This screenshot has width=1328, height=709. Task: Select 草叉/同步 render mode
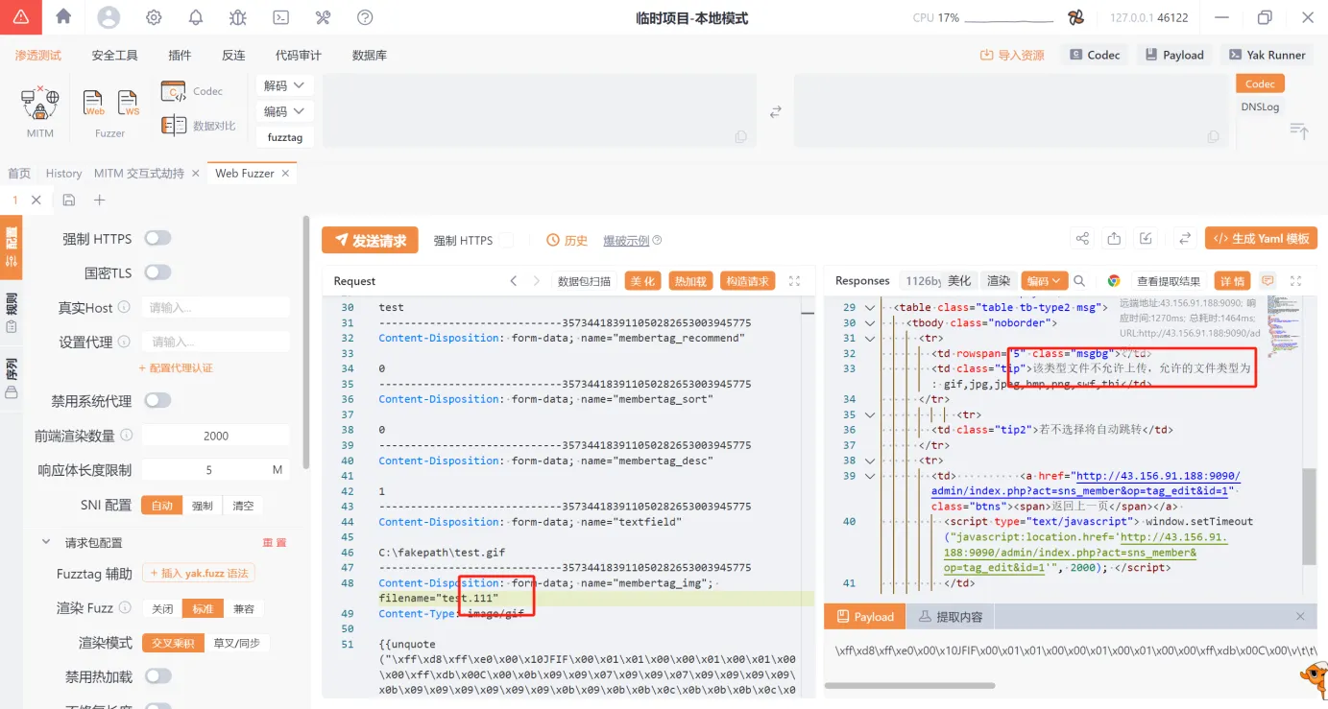(236, 643)
